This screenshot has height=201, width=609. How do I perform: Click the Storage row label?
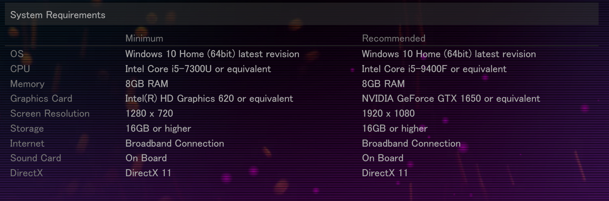click(x=27, y=128)
